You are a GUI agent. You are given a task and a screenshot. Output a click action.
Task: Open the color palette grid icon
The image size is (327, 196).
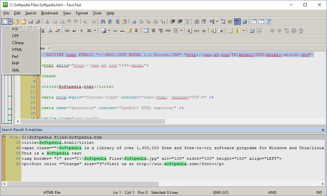[58, 31]
